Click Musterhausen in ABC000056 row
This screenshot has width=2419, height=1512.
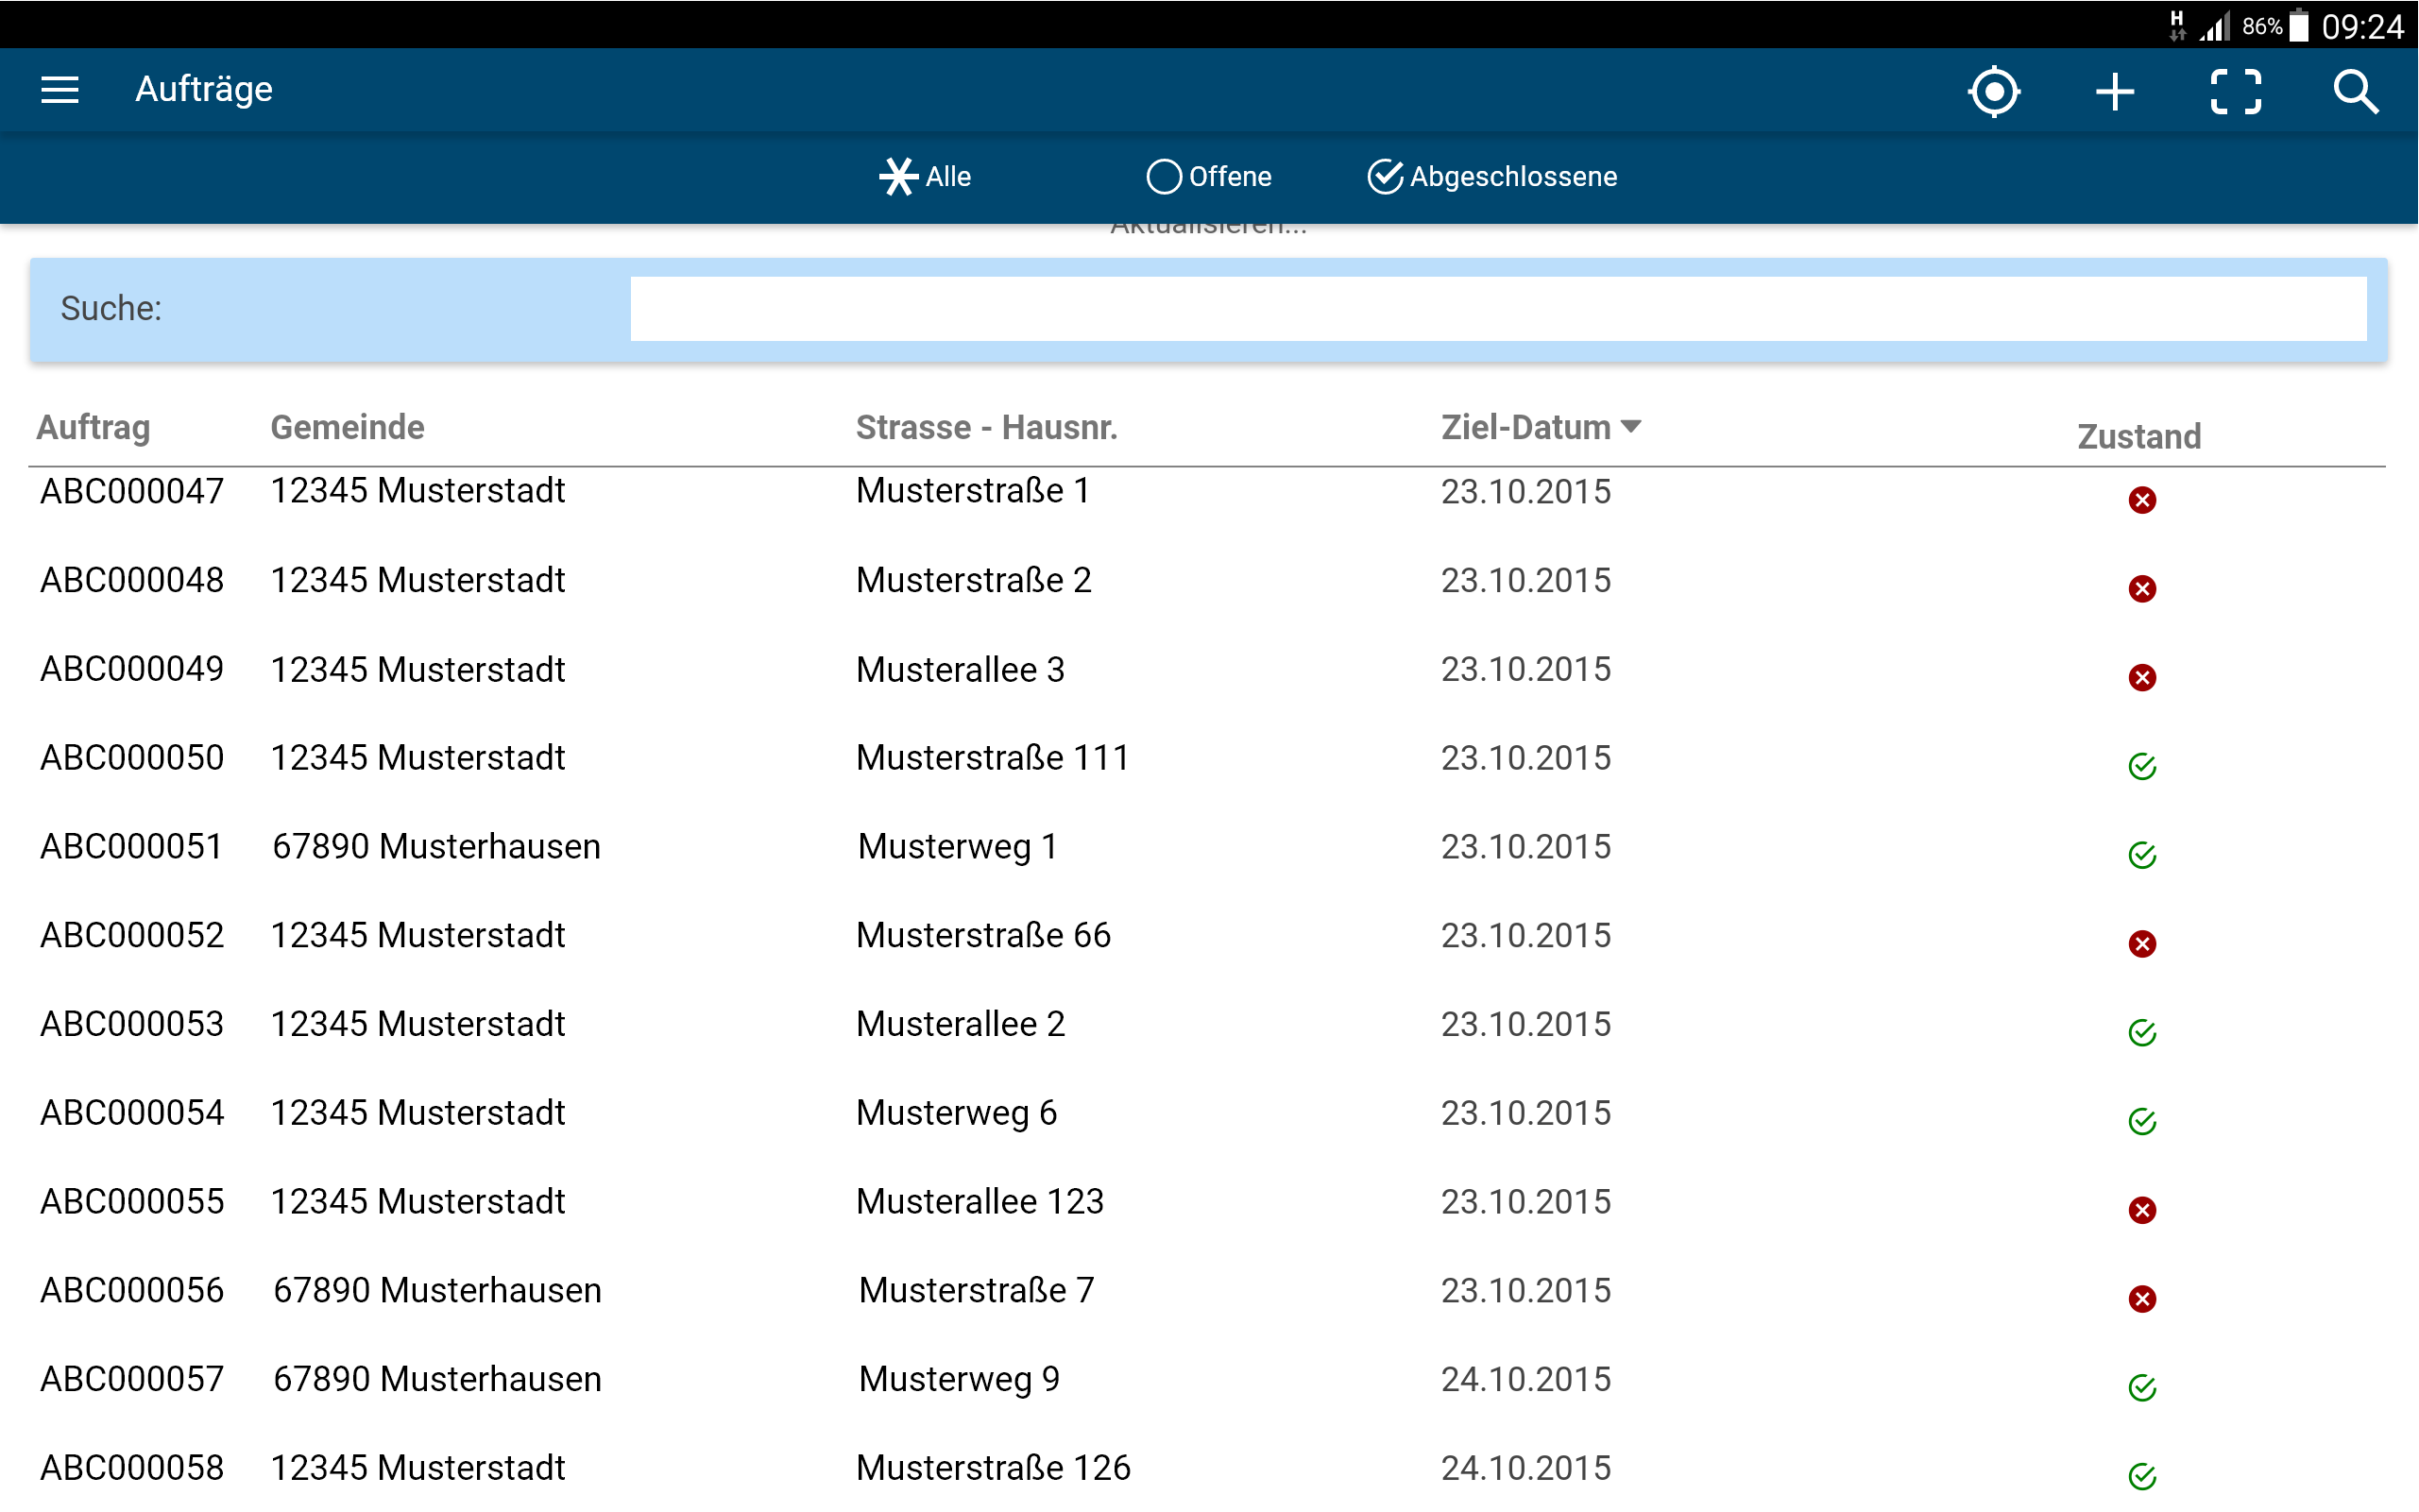click(x=491, y=1291)
